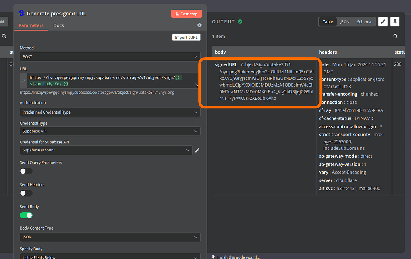Viewport: 411px width, 259px height.
Task: Click the Send Body toggle track
Action: coord(26,215)
